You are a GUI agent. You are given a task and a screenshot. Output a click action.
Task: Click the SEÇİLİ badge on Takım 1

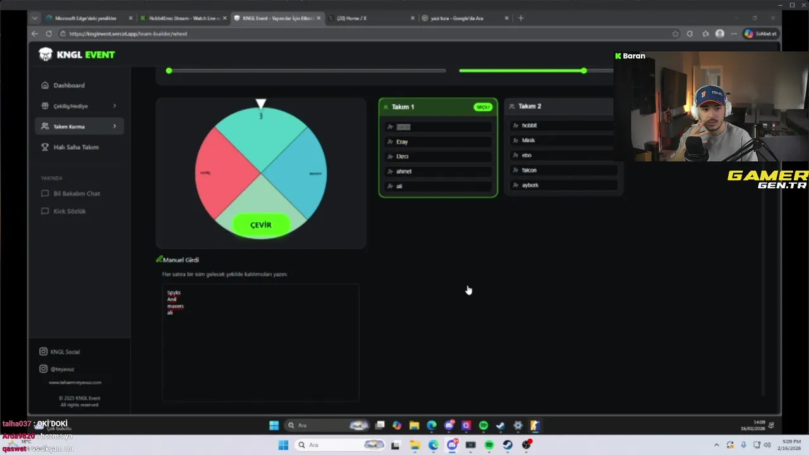click(x=483, y=107)
